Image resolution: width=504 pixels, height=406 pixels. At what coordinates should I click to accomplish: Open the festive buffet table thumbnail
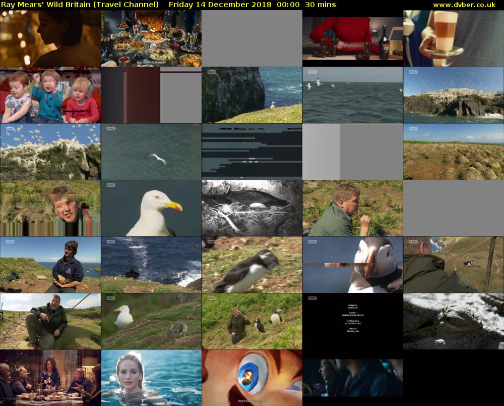click(151, 38)
